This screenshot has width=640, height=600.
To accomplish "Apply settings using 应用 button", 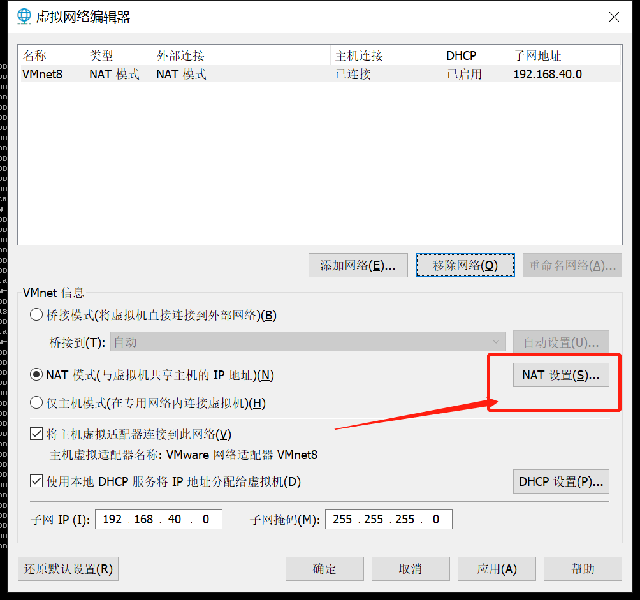I will pos(497,568).
